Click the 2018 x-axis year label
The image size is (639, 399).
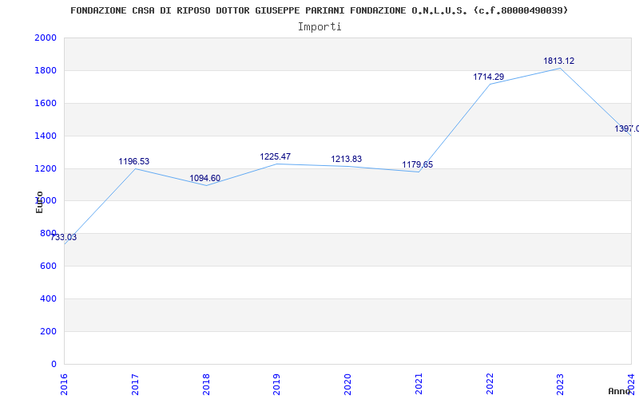point(206,385)
